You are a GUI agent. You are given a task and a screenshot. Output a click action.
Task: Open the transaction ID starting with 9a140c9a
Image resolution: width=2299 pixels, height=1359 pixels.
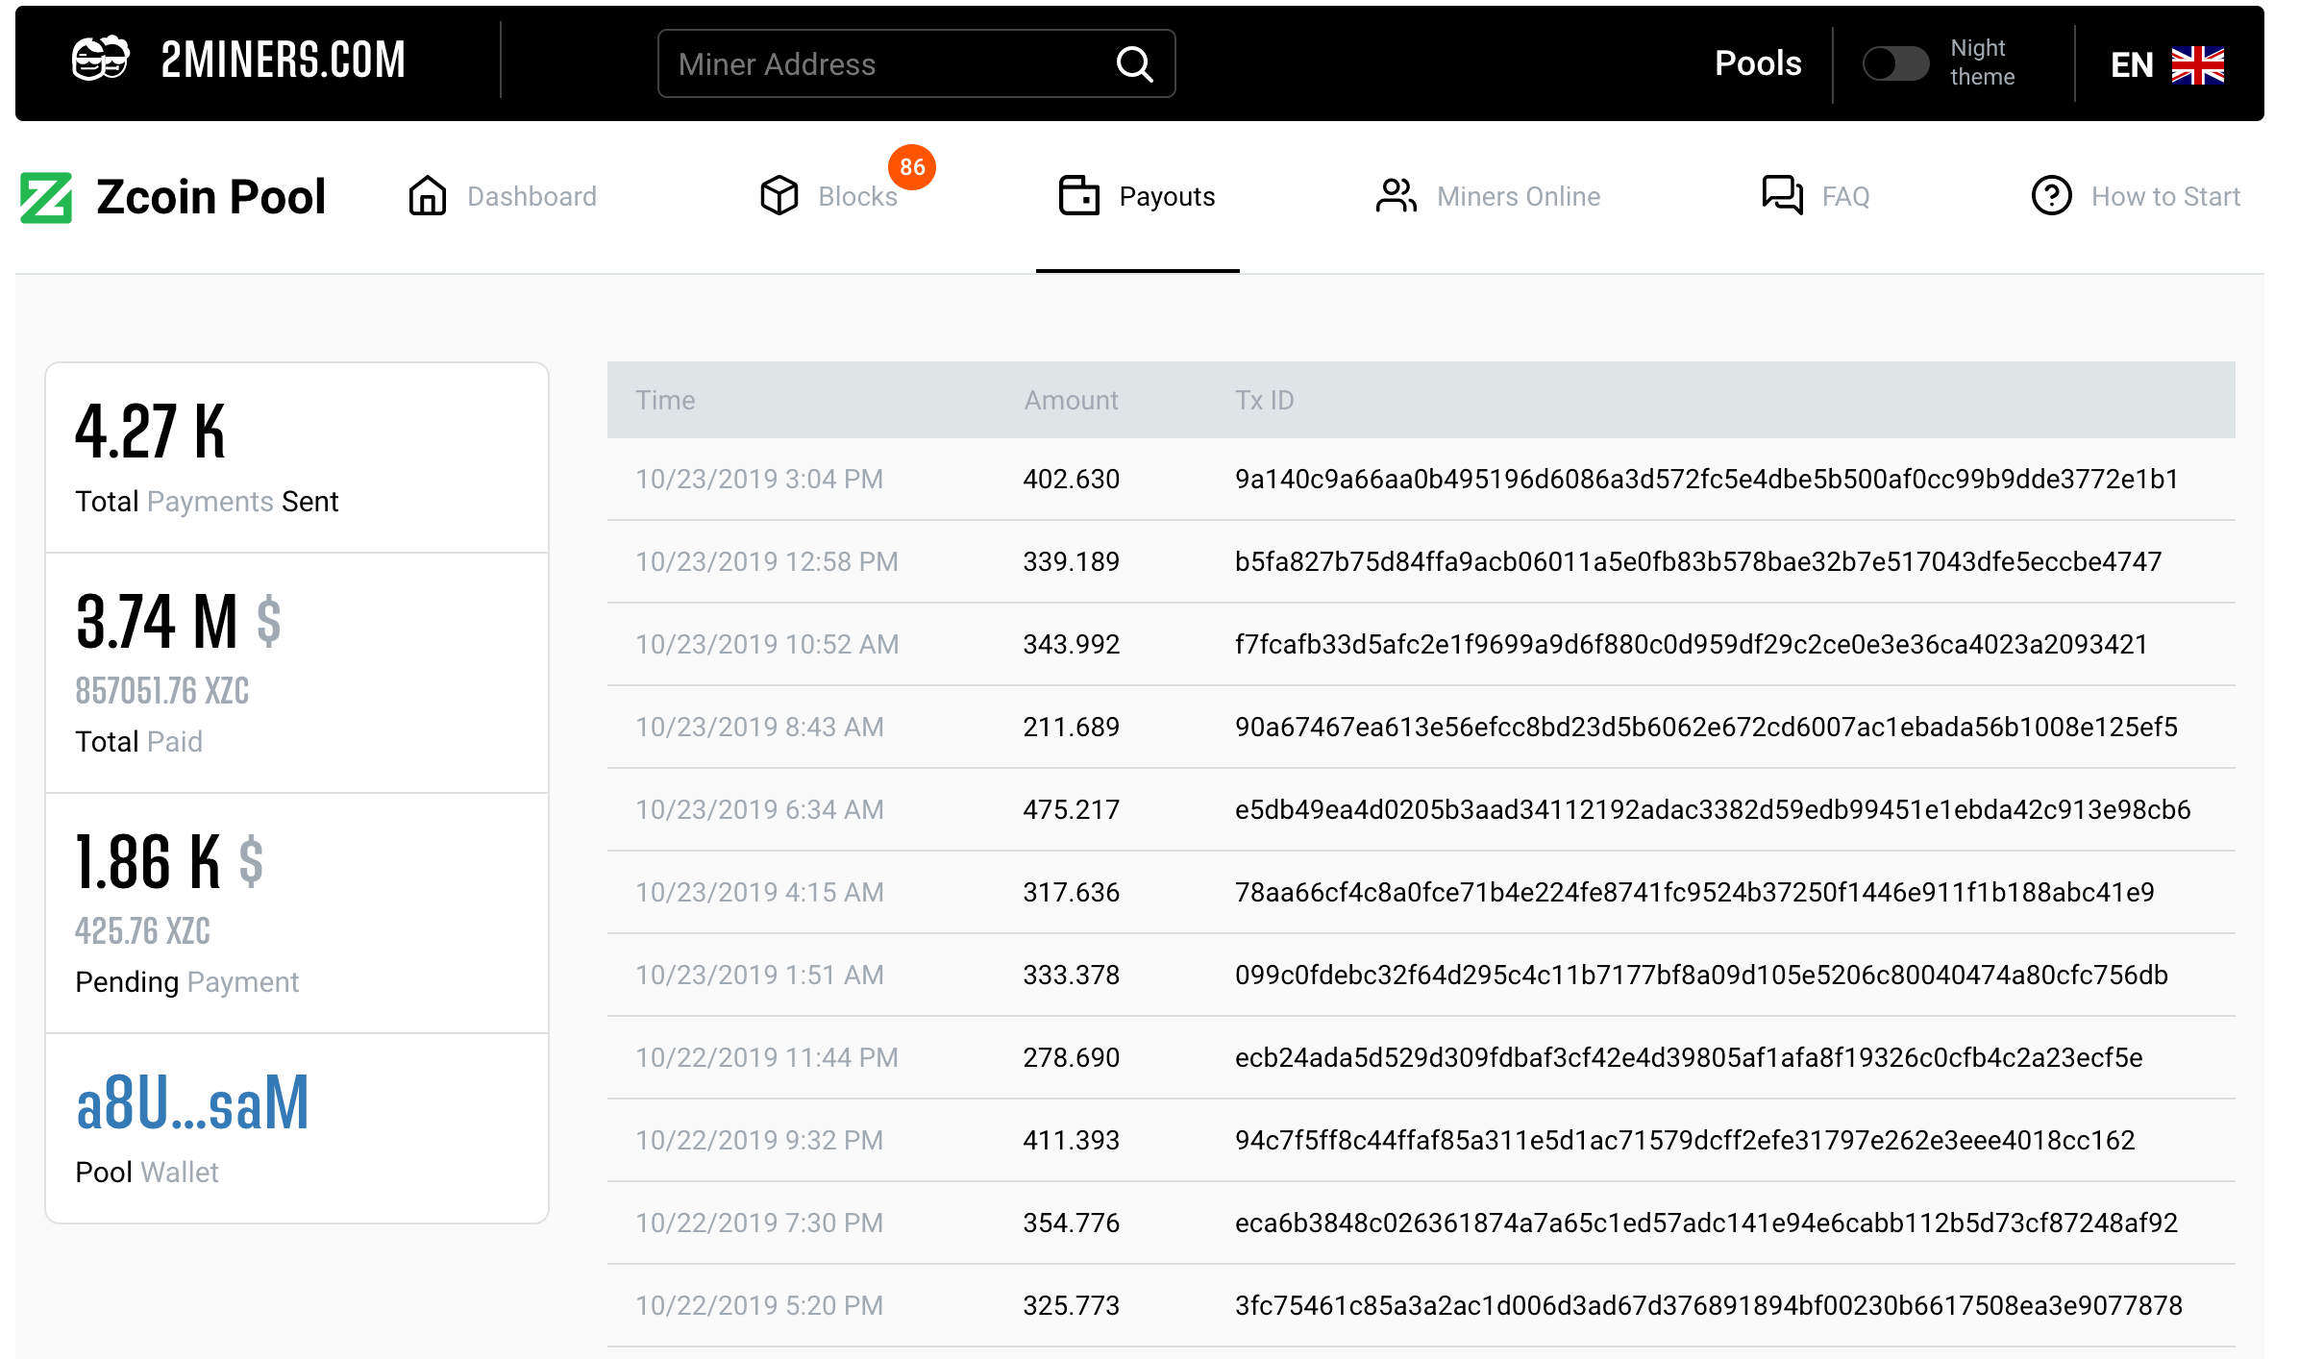click(1706, 480)
